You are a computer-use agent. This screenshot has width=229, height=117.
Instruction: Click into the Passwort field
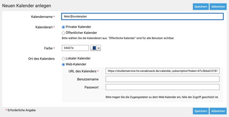[x=162, y=87]
